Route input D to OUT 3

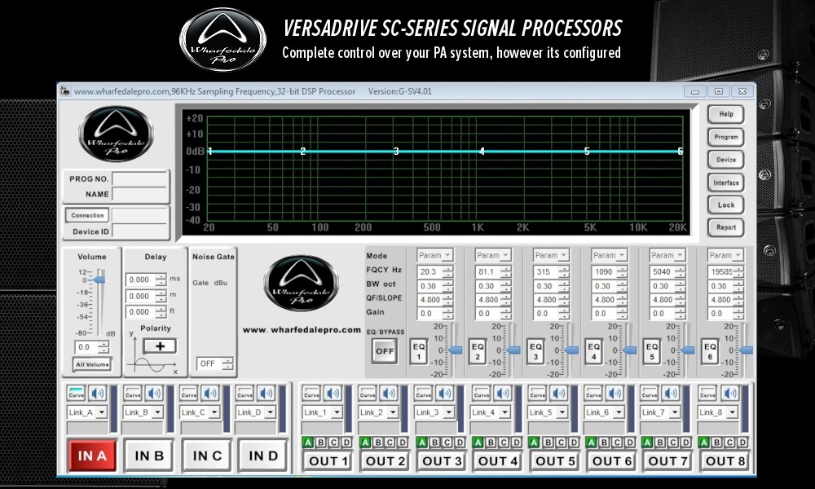tap(460, 443)
